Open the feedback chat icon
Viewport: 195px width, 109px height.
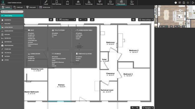[x=180, y=3]
